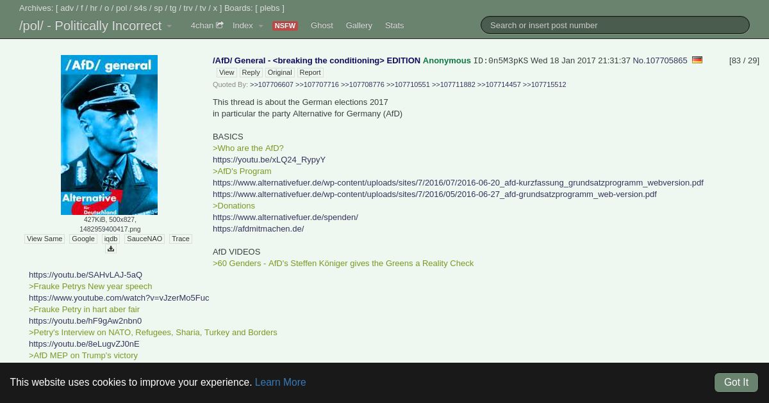The width and height of the screenshot is (769, 403).
Task: Go to sp archive link
Action: pos(158,8)
